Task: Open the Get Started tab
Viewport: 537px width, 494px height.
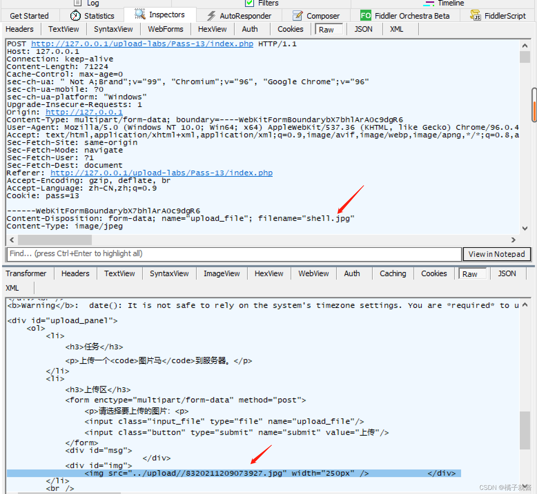Action: tap(29, 16)
